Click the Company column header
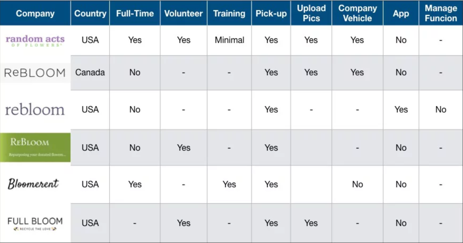 35,14
